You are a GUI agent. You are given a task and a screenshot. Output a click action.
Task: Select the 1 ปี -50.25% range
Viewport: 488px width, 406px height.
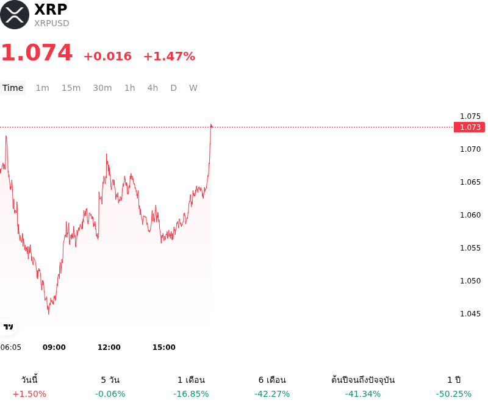tap(454, 386)
